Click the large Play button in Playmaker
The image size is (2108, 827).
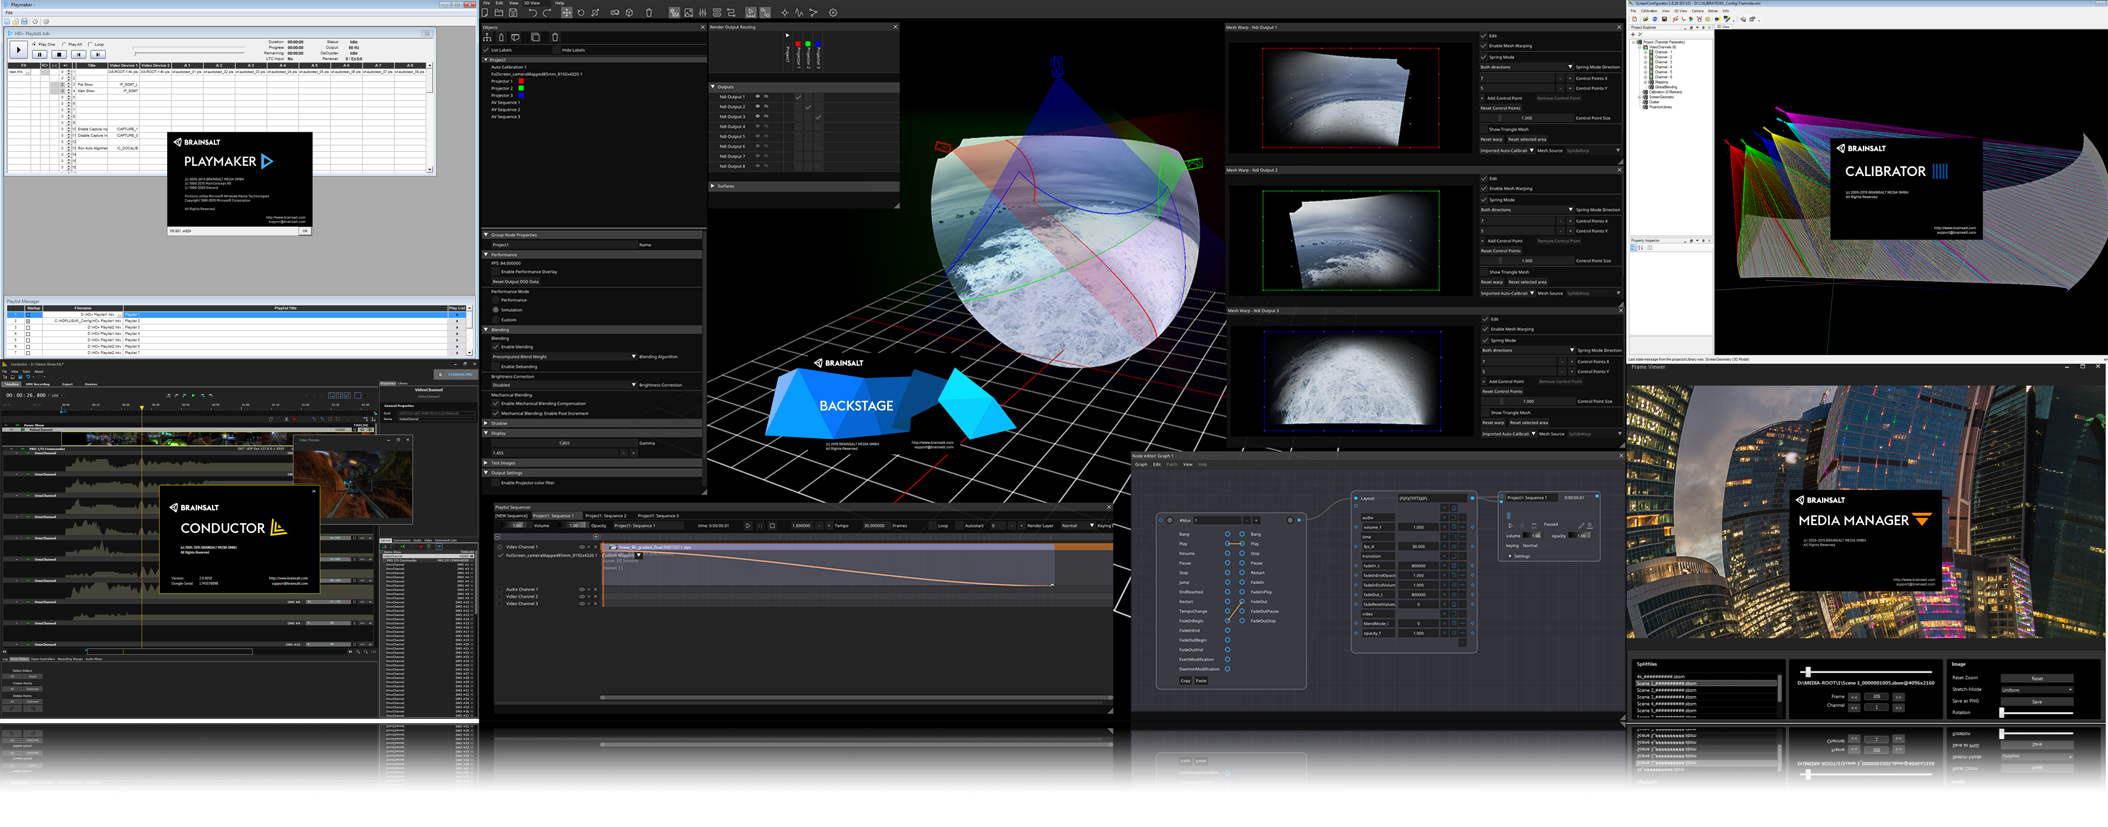[19, 50]
